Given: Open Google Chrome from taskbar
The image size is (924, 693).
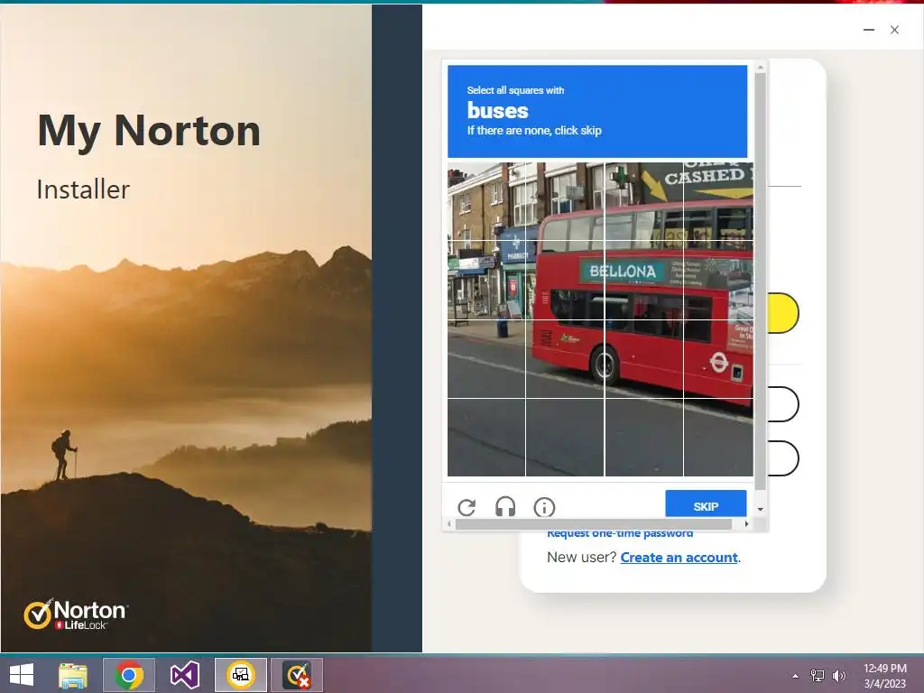Looking at the screenshot, I should (128, 675).
